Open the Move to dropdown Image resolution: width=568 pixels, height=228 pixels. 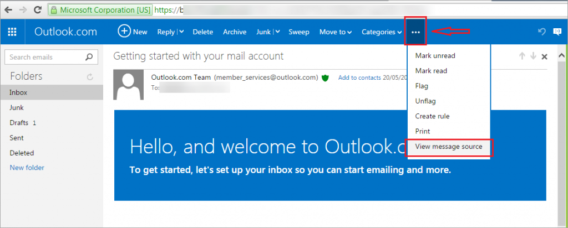point(336,32)
